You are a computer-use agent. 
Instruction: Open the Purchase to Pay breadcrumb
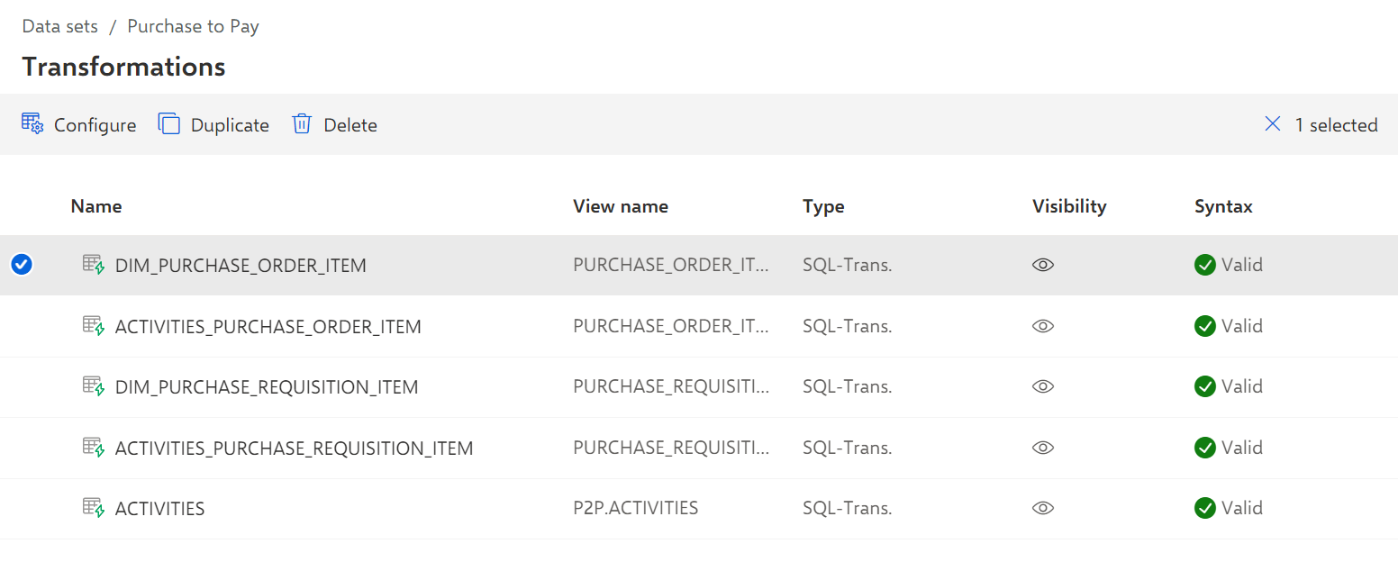[x=193, y=26]
